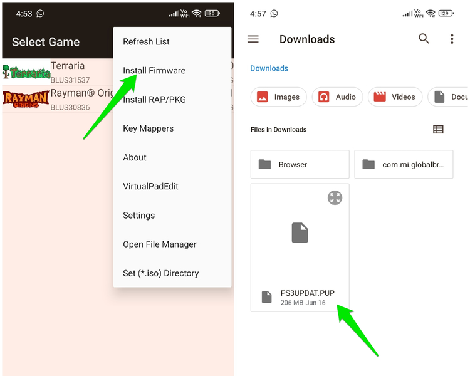Expand preview of PS3UPDAT.PUP file
This screenshot has width=470, height=376.
pyautogui.click(x=335, y=197)
